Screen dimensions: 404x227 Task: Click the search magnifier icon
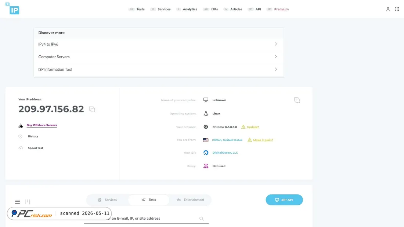(x=202, y=219)
